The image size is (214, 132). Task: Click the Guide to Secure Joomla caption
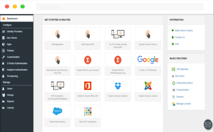148,96
